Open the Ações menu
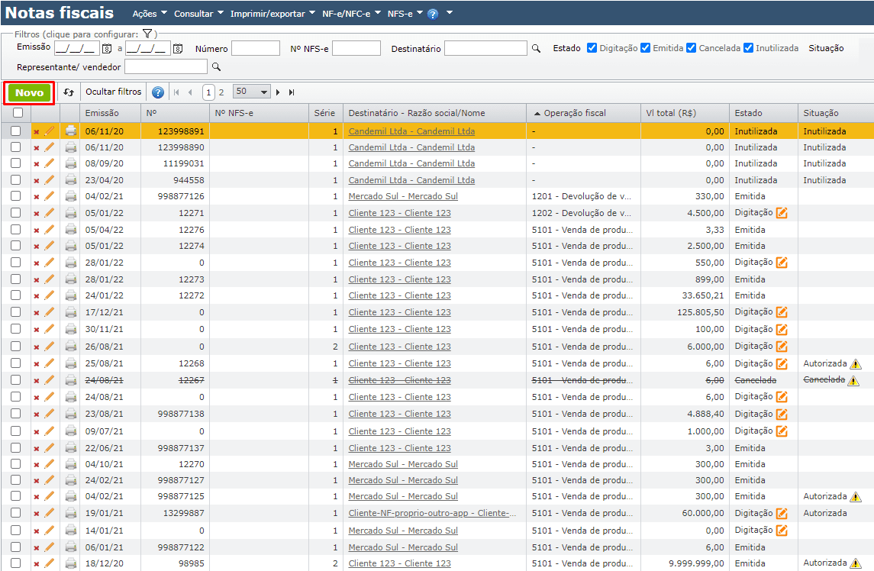Viewport: 874px width, 571px height. 149,14
